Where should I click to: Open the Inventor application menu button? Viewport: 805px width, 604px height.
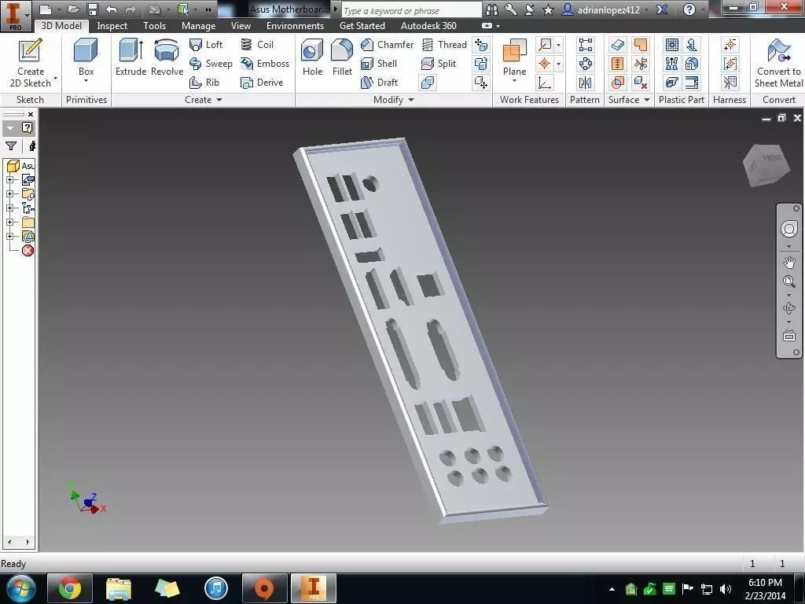coord(16,16)
